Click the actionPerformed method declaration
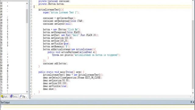The width and height of the screenshot is (195, 110). (x=72, y=52)
